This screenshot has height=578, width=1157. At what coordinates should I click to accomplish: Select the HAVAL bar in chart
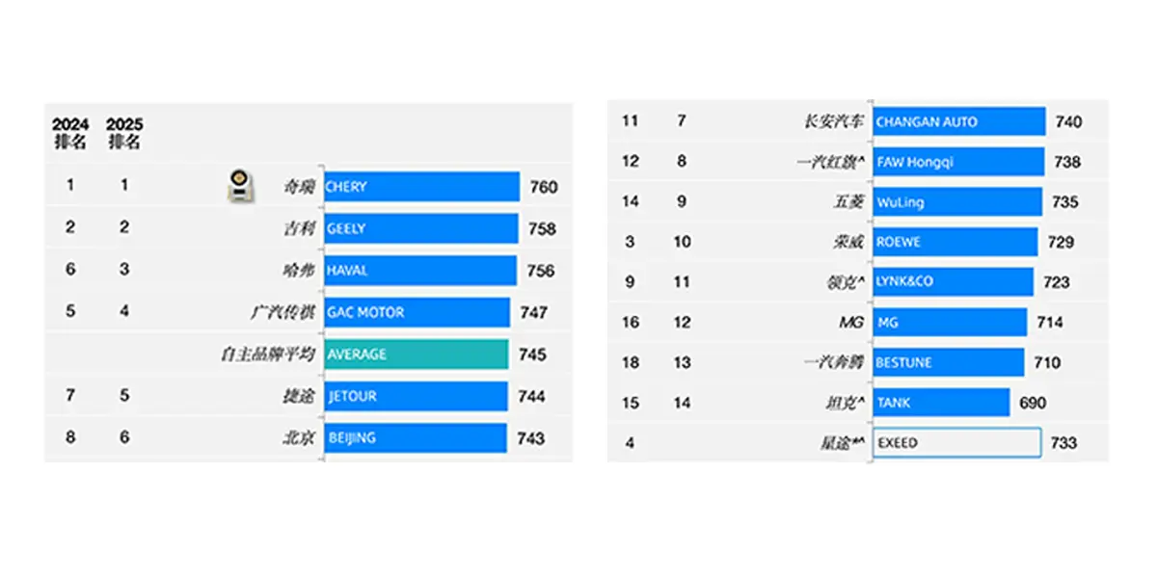pyautogui.click(x=419, y=271)
